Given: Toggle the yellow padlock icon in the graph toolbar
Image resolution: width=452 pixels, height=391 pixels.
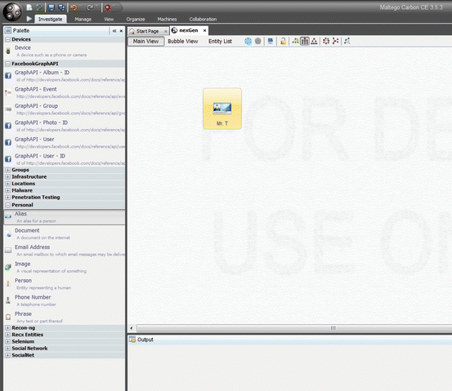Looking at the screenshot, I should point(283,41).
